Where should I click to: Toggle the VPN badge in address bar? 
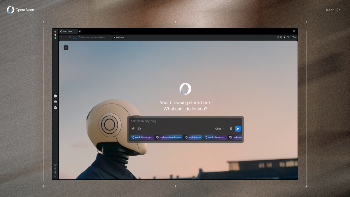pos(75,37)
